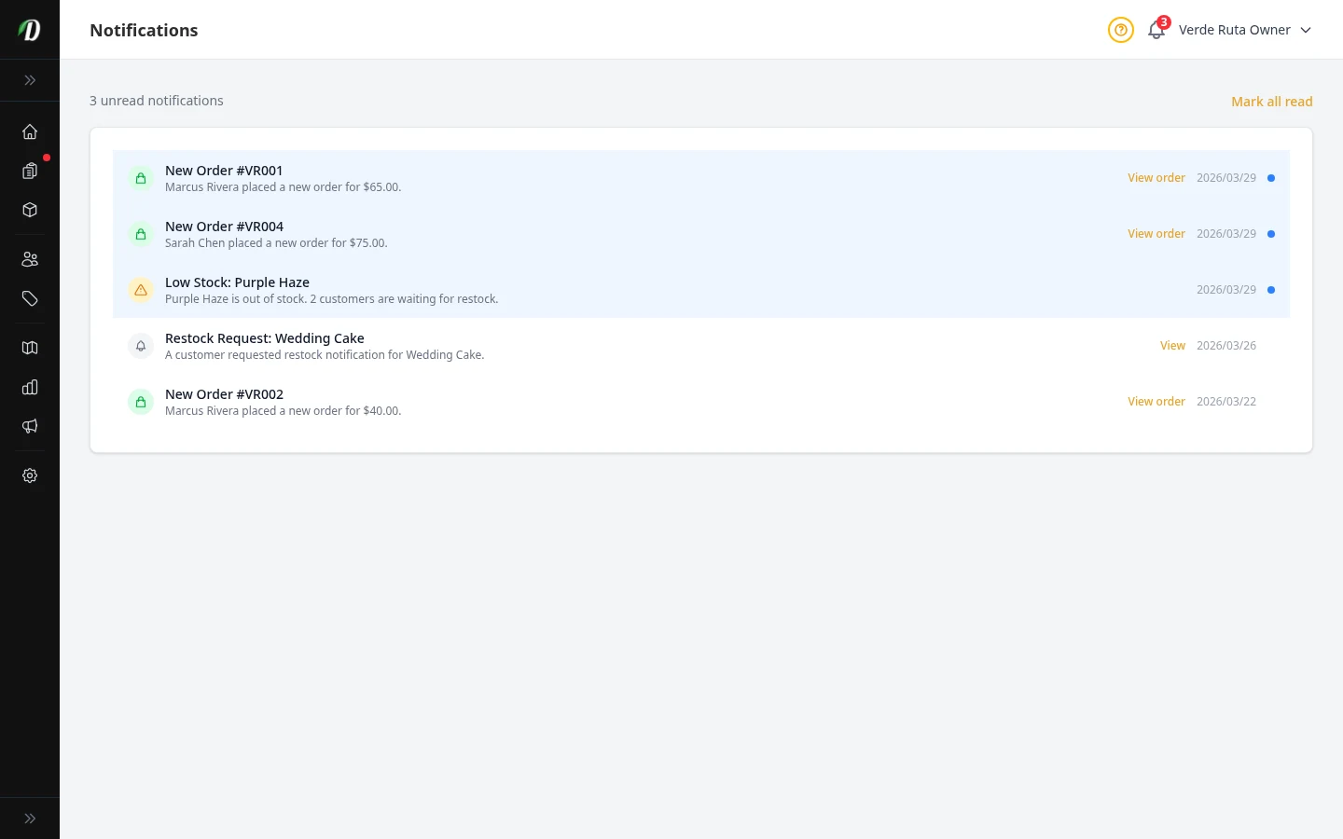Toggle read status on order #VR004 notification
Viewport: 1343px width, 839px height.
click(x=1270, y=233)
